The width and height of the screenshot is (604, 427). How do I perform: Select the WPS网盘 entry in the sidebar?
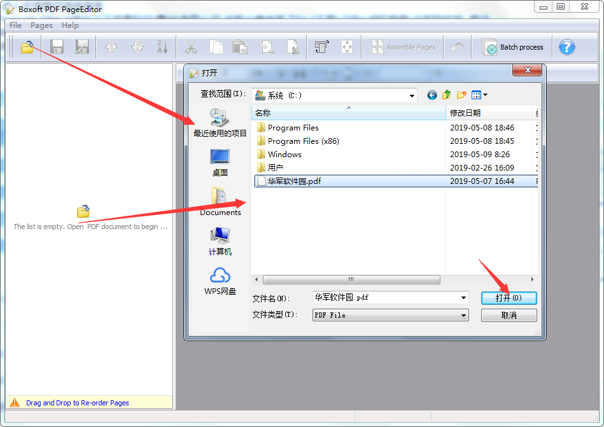click(x=220, y=280)
